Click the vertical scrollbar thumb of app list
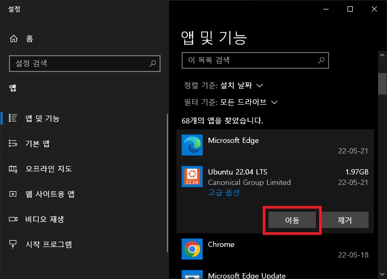 click(x=382, y=84)
